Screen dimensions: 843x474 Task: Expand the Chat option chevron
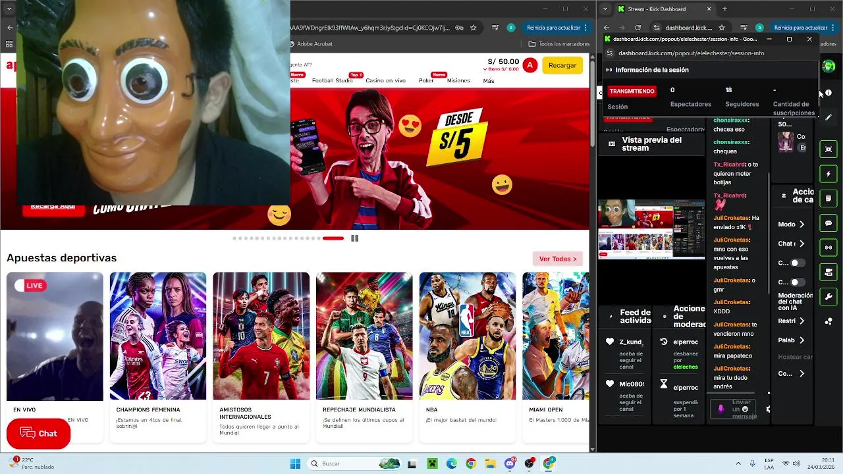point(802,244)
